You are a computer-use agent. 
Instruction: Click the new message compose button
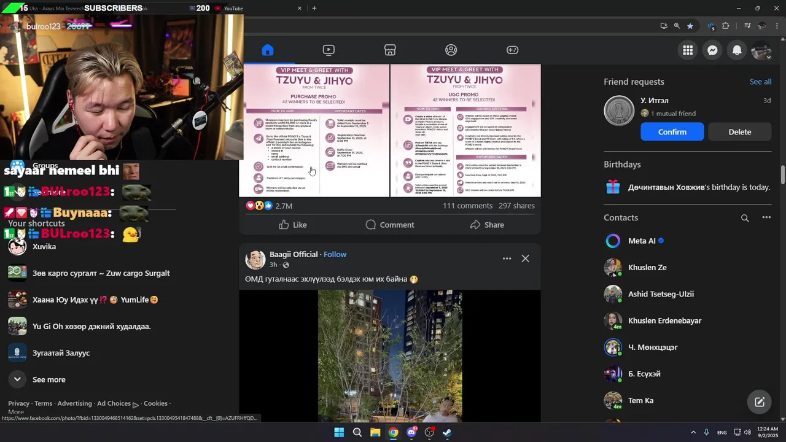click(x=760, y=402)
